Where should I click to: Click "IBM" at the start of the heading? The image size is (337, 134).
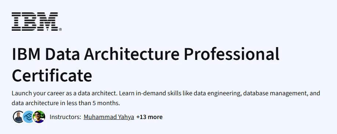click(x=26, y=54)
